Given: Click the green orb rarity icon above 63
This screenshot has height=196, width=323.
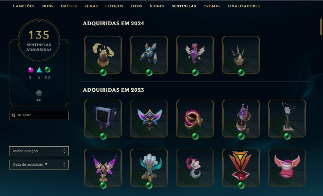Looking at the screenshot, I should pos(48,70).
